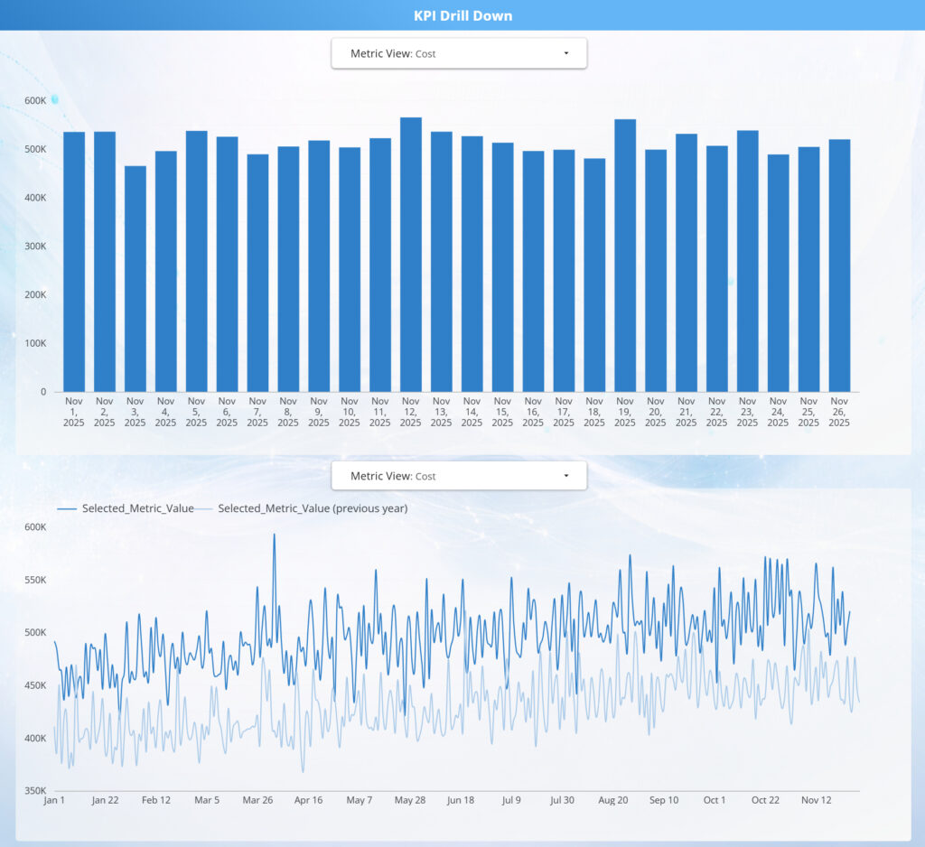The image size is (925, 847).
Task: Toggle the Selected_Metric_Value legend series
Action: pos(137,508)
